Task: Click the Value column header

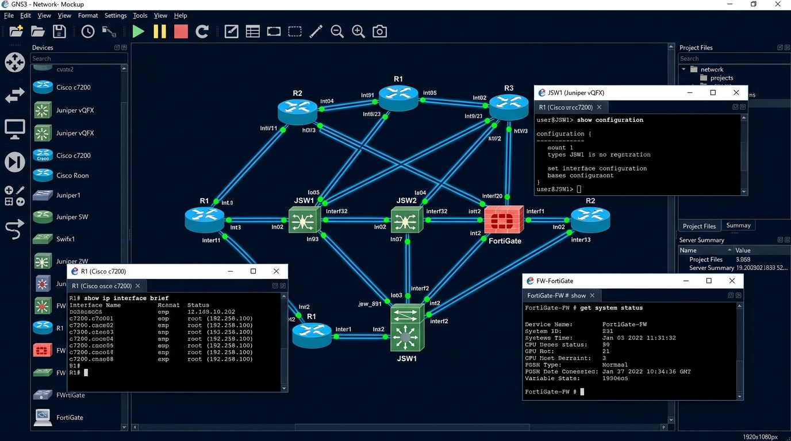Action: pos(762,250)
